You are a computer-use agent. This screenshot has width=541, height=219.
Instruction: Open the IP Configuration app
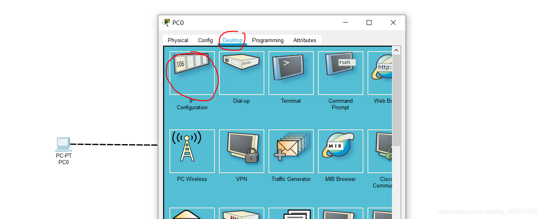tap(192, 73)
